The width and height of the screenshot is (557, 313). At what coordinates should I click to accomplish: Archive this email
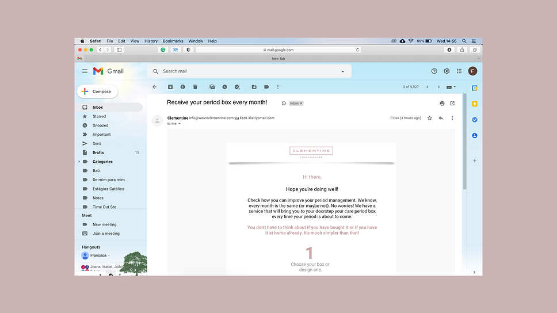pos(170,87)
